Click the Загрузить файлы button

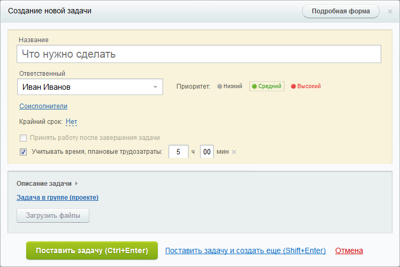(53, 216)
